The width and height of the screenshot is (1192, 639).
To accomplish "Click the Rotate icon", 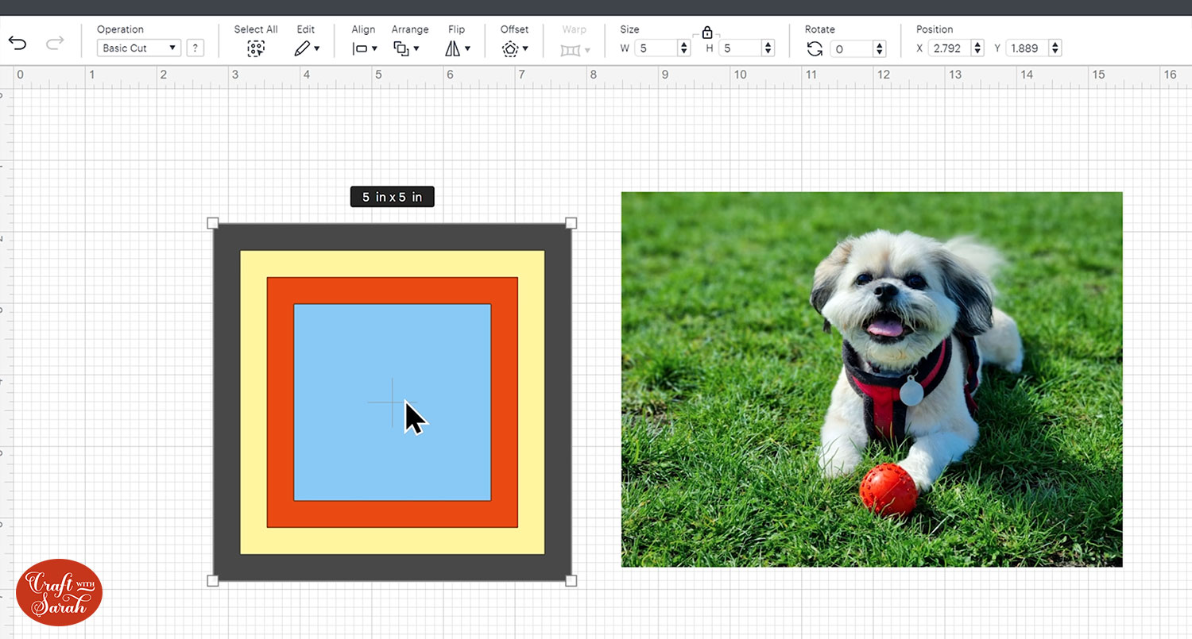I will click(815, 48).
